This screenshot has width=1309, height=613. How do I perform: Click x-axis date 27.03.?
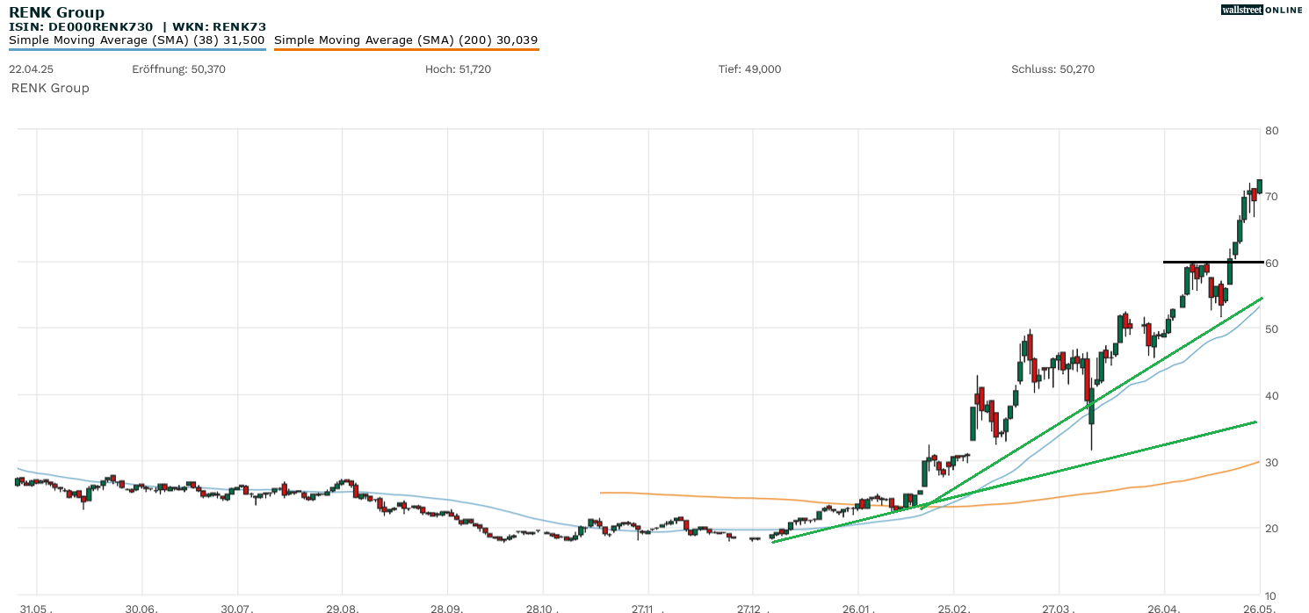1059,608
